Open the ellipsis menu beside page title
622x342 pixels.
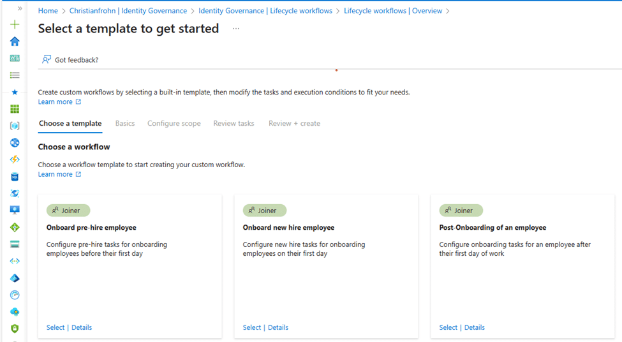tap(235, 29)
